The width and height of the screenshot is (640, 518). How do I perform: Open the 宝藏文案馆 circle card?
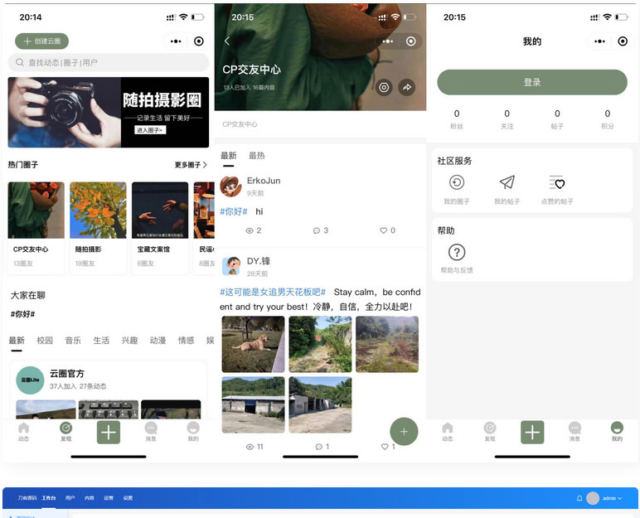(x=160, y=226)
